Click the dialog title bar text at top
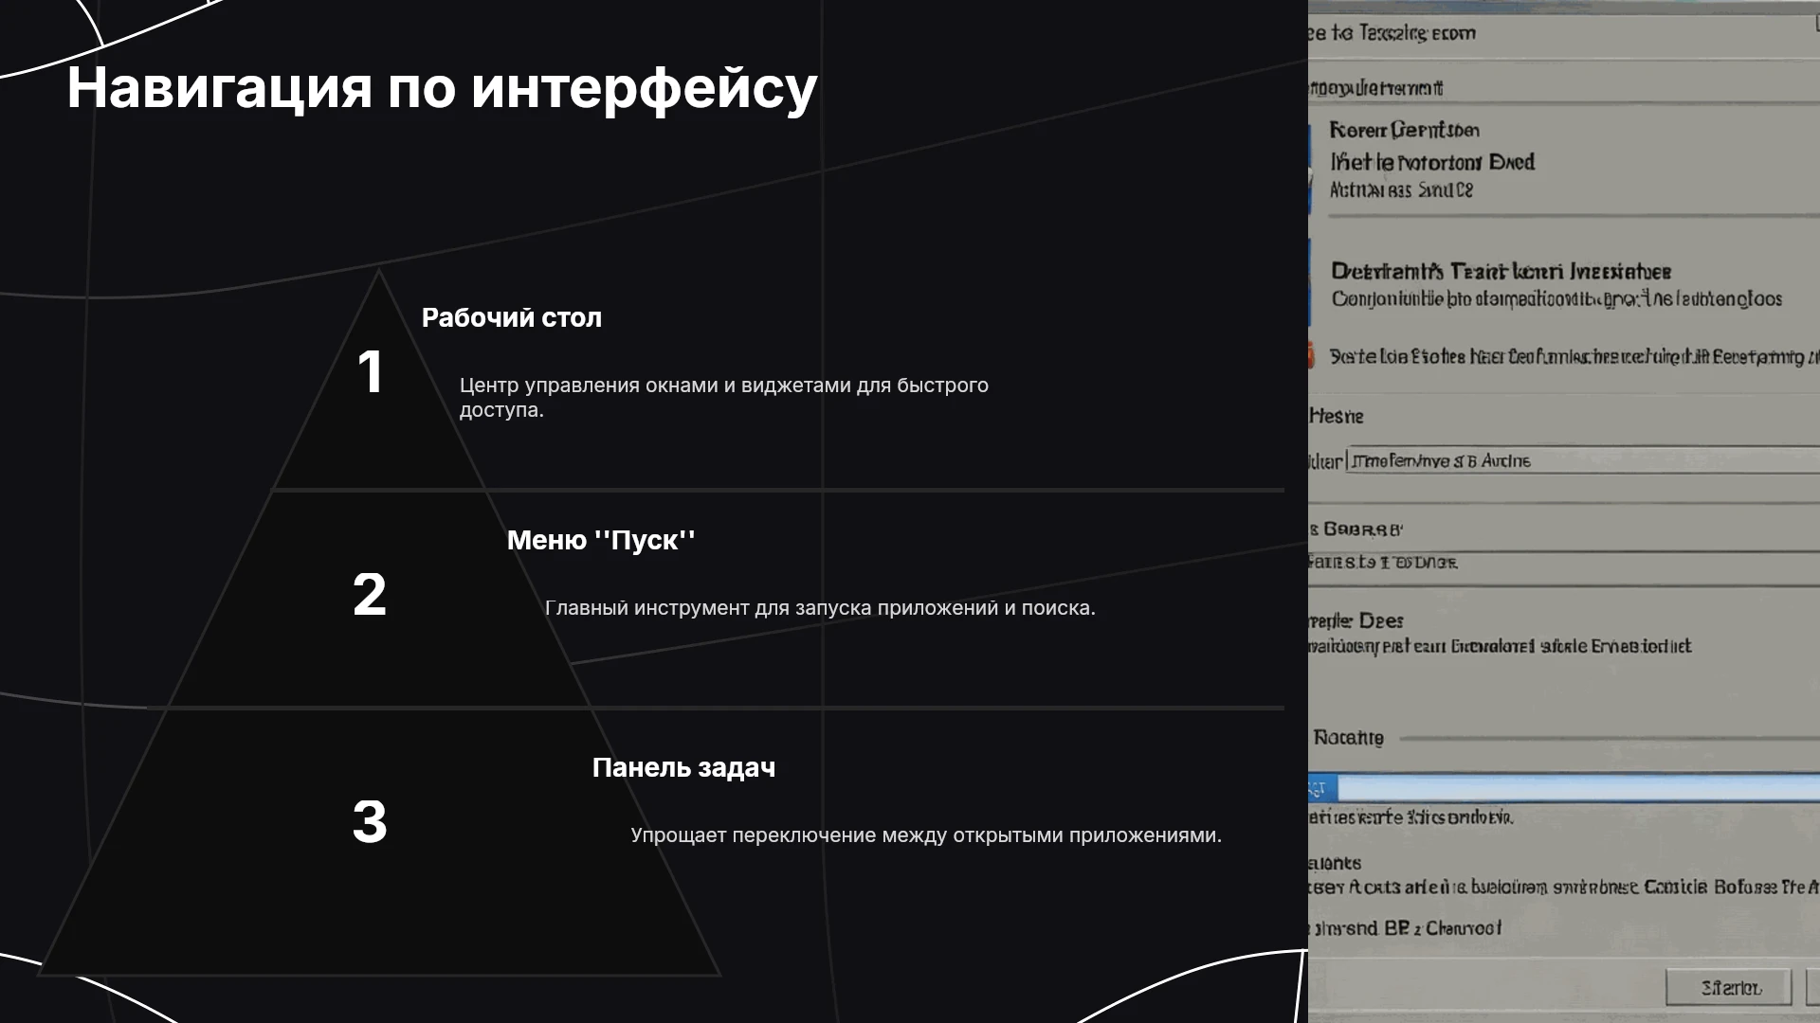 1392,33
